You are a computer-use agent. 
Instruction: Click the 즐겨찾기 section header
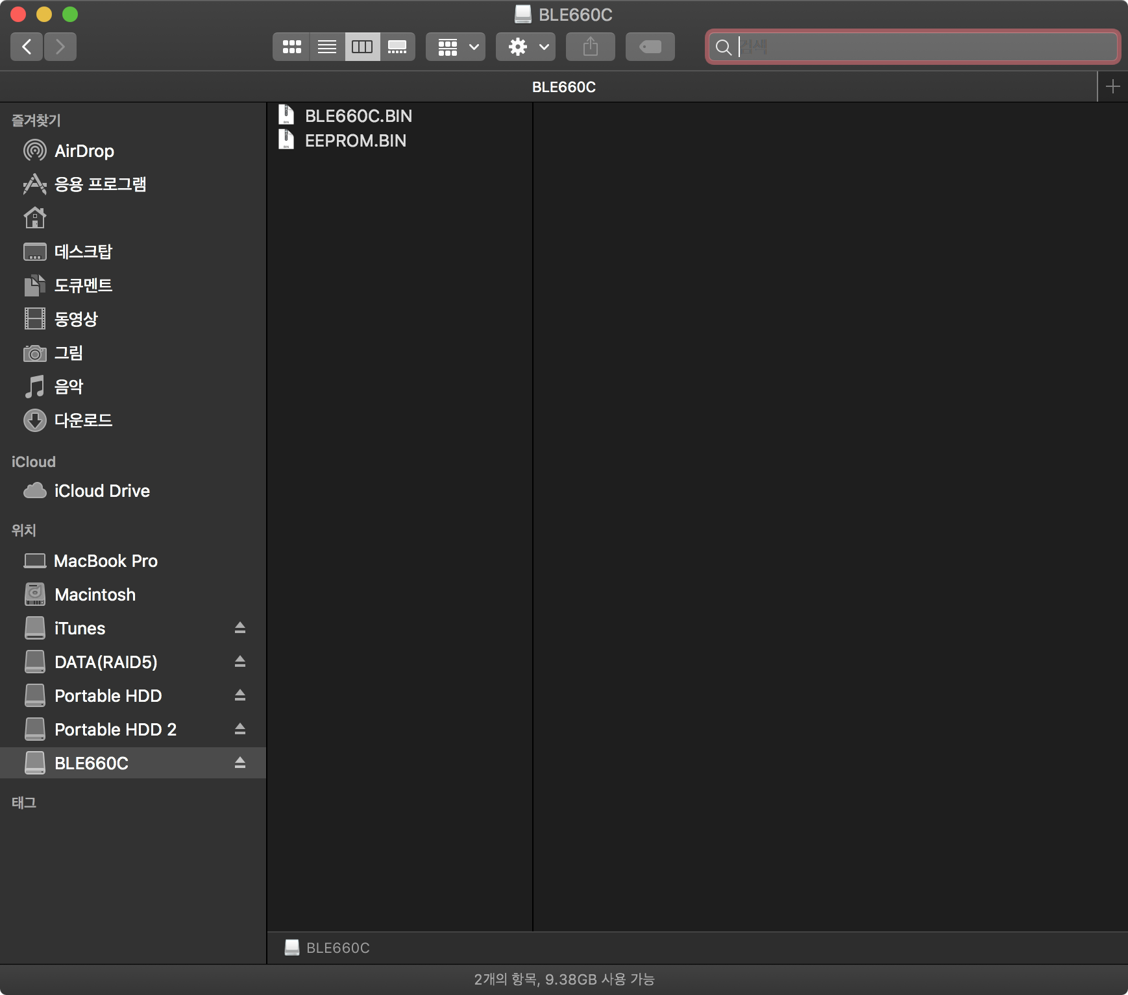coord(36,121)
